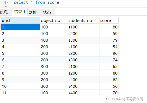The height and width of the screenshot is (103, 147).
Task: Click score 80 in row 8
Action: pos(109,73)
